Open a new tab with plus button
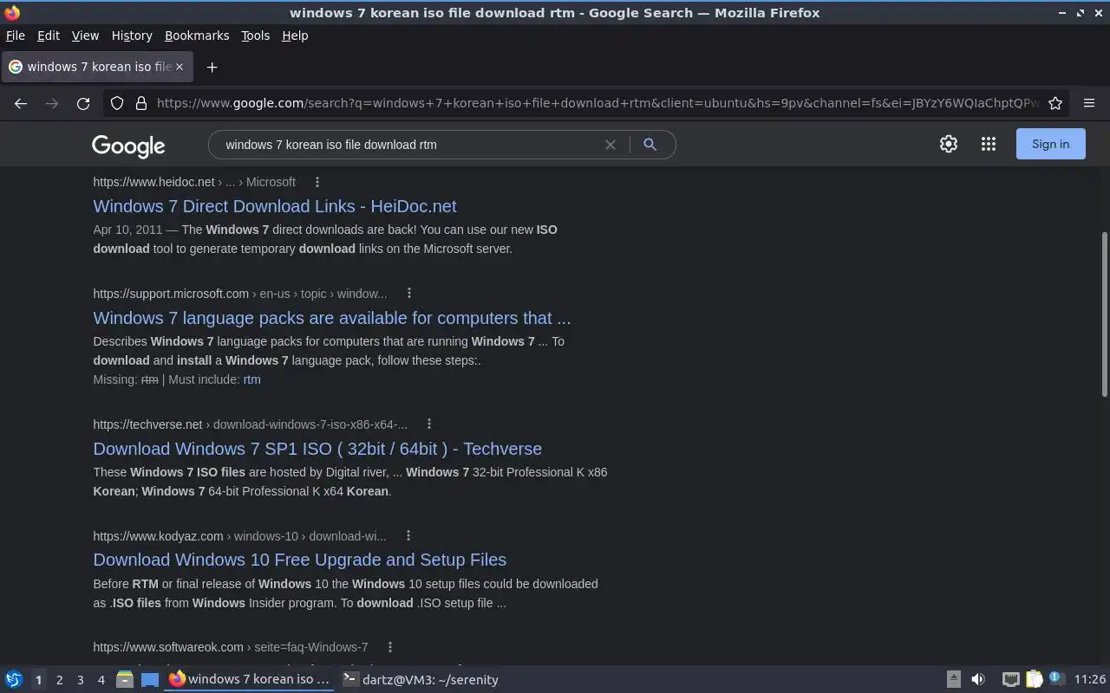This screenshot has width=1110, height=693. coord(212,67)
